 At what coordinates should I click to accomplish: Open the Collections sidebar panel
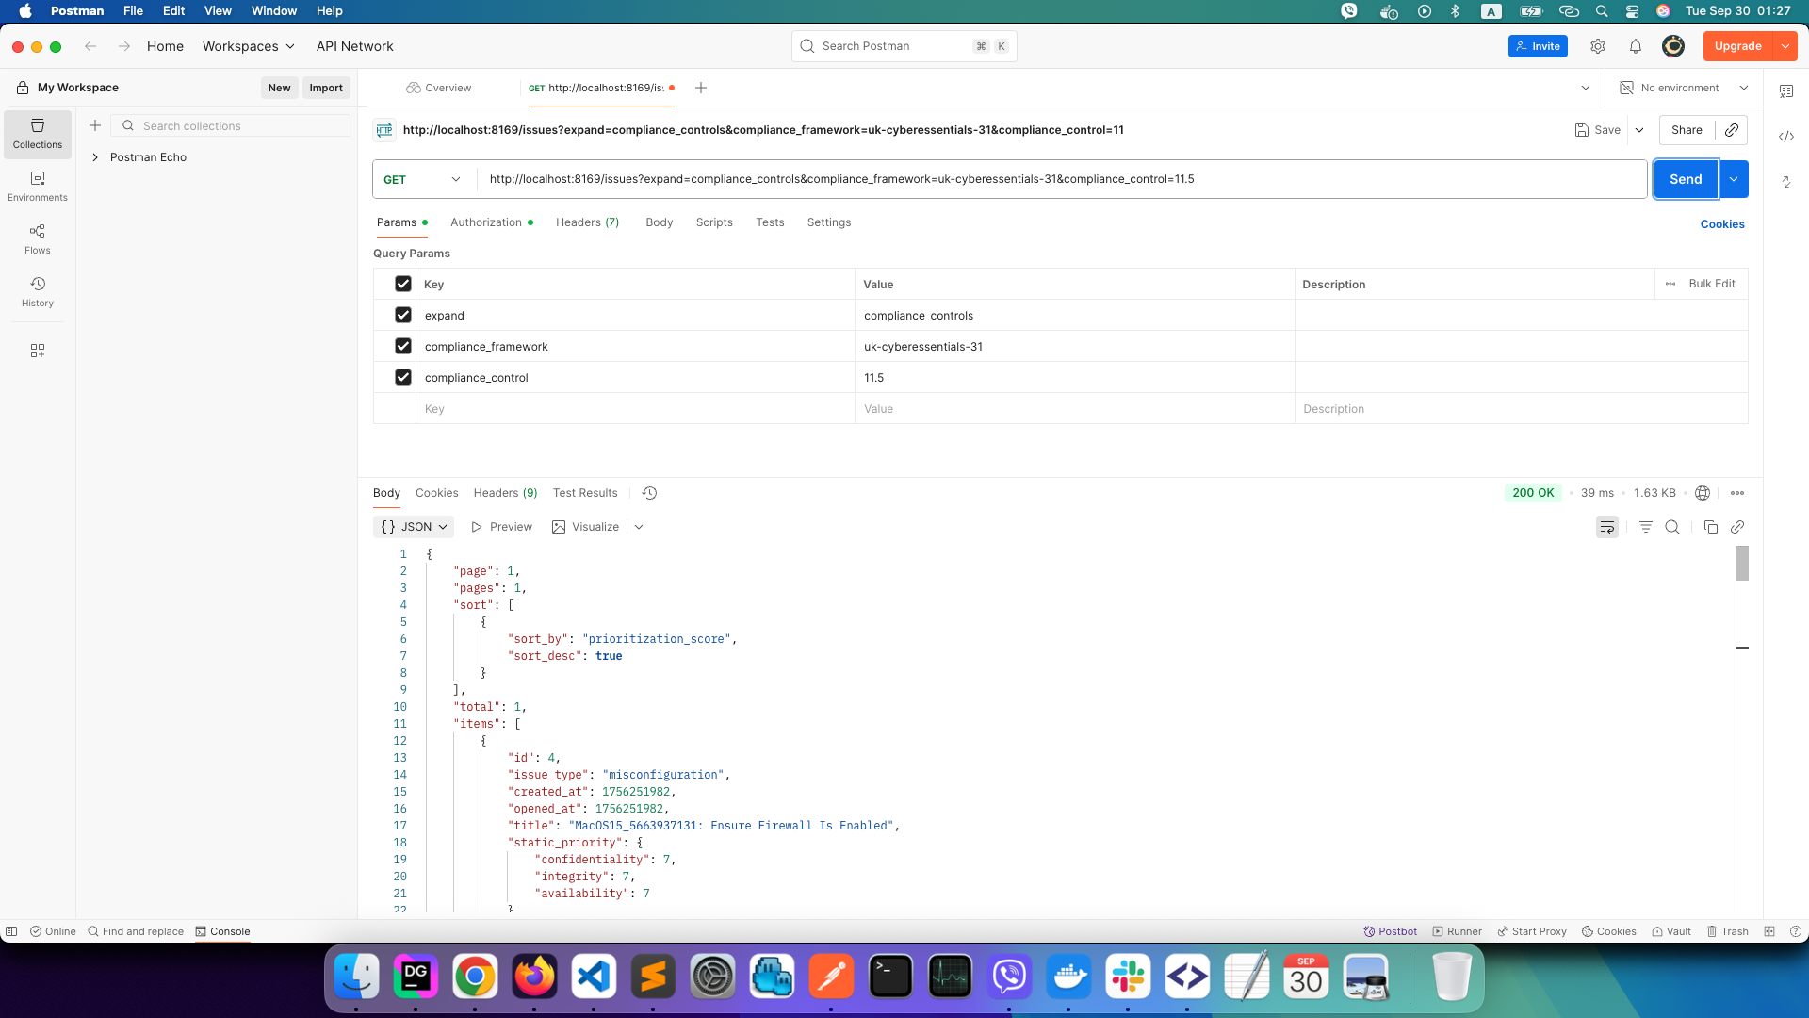[38, 134]
